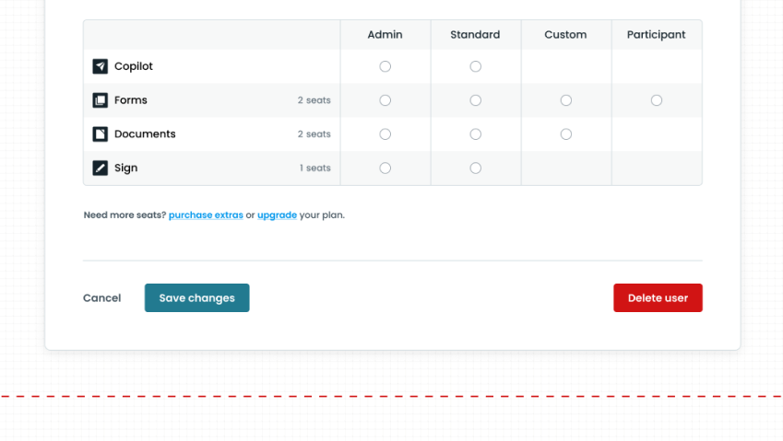Follow the upgrade plan link
Screen dimensions: 783x441
(278, 215)
